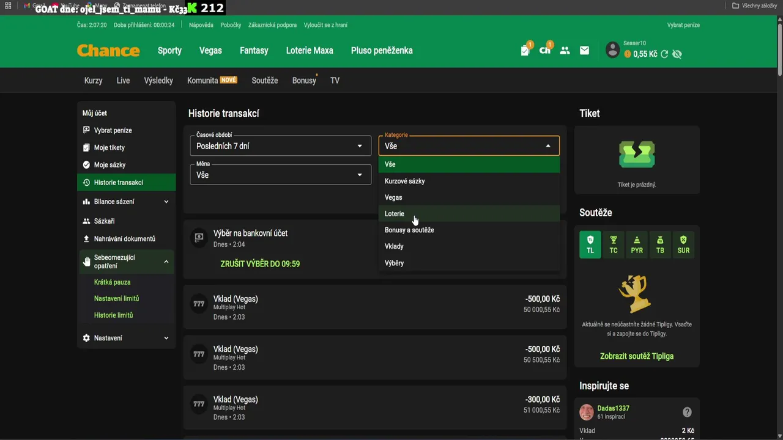Viewport: 783px width, 440px height.
Task: Click the Sázkaři people icon
Action: coord(86,221)
